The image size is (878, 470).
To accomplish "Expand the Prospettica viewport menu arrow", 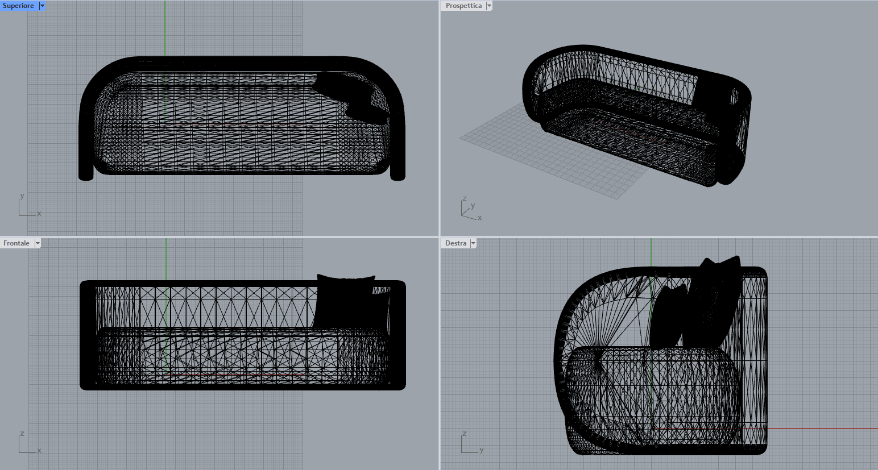I will coord(489,6).
